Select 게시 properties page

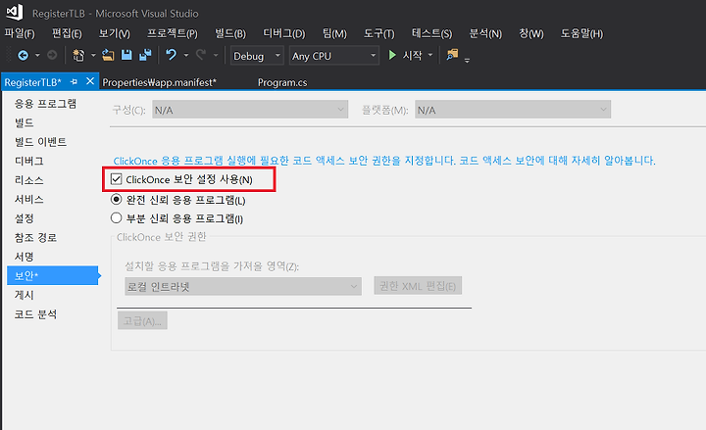pyautogui.click(x=24, y=295)
